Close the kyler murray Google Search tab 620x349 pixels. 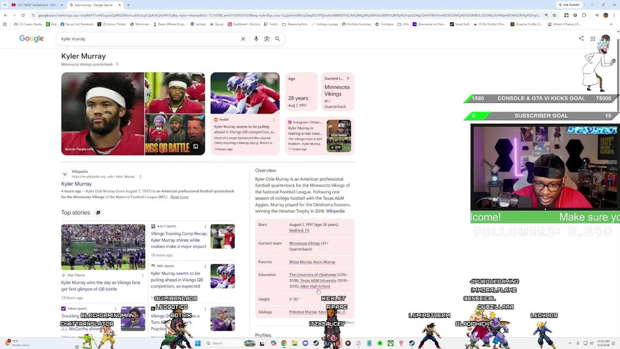[120, 5]
